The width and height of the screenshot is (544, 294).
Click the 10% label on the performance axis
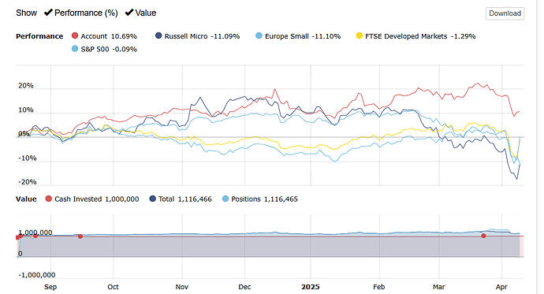[26, 110]
